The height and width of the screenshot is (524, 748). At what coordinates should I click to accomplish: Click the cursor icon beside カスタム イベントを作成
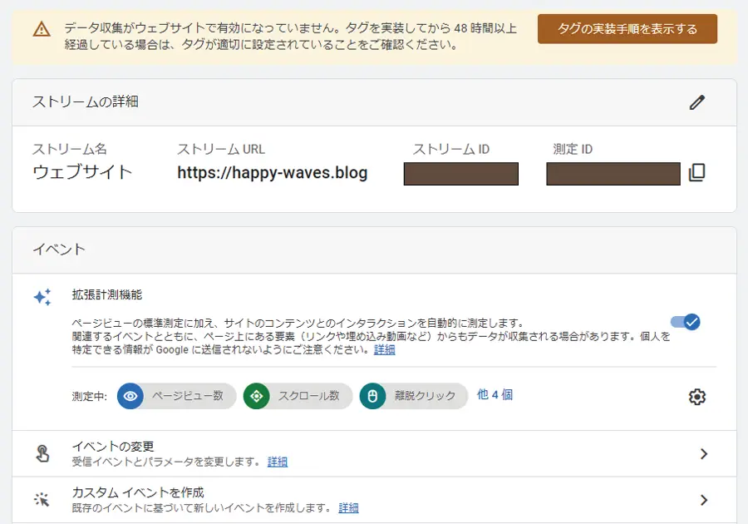coord(42,500)
